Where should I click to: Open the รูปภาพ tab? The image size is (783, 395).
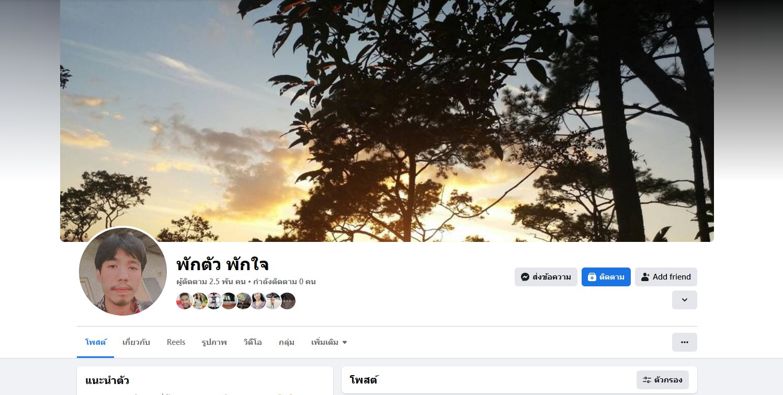click(x=214, y=342)
